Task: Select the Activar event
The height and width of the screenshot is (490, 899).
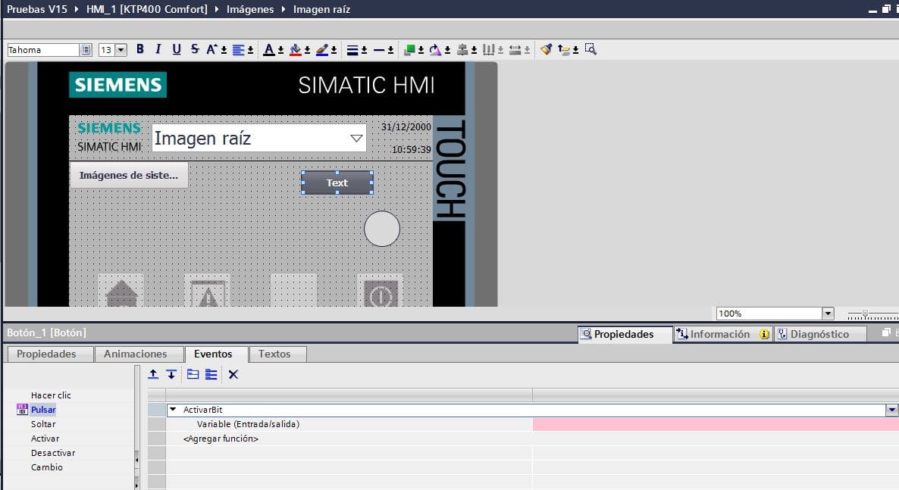Action: click(x=45, y=439)
